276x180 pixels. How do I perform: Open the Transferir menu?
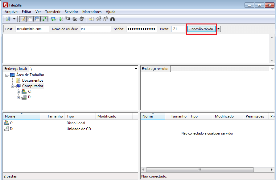(53, 11)
